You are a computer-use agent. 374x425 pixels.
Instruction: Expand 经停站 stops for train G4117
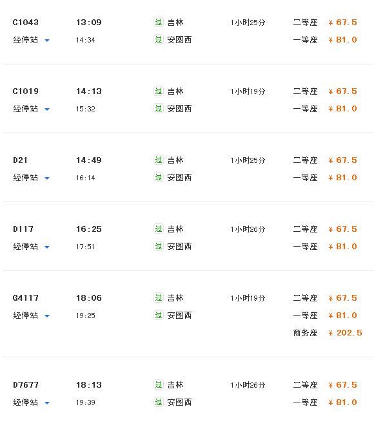(x=31, y=316)
